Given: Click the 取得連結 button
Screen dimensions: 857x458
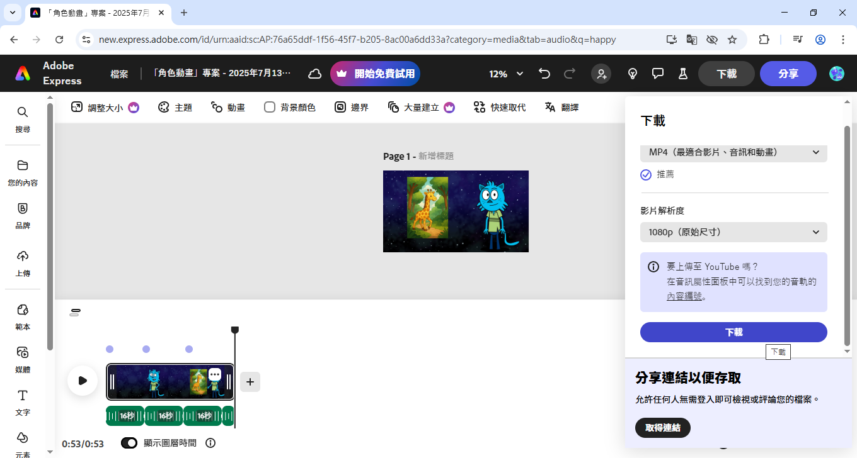Looking at the screenshot, I should [662, 428].
